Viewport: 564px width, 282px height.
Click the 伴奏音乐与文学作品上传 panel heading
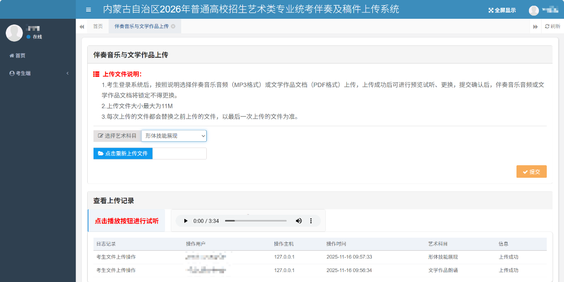point(131,55)
